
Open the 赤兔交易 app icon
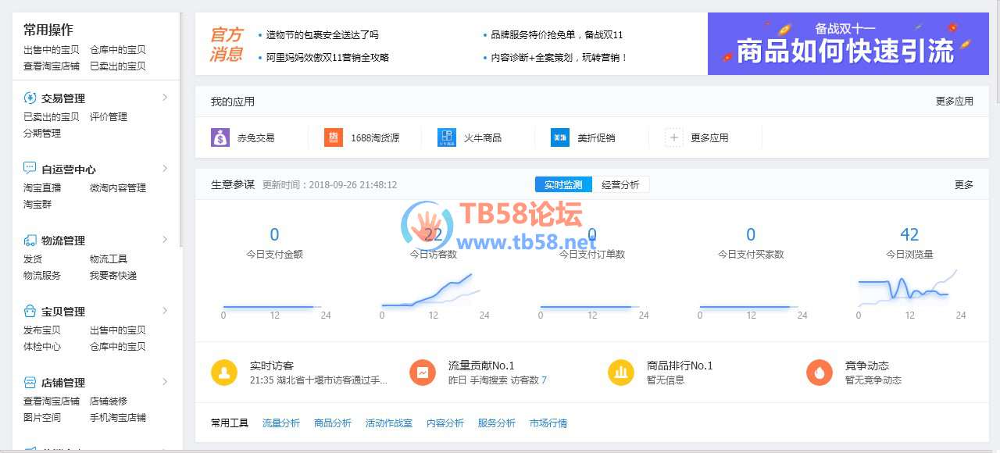[x=220, y=137]
